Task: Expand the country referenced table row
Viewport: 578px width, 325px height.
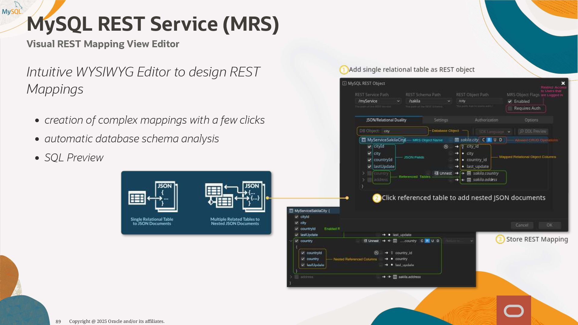Action: (363, 173)
